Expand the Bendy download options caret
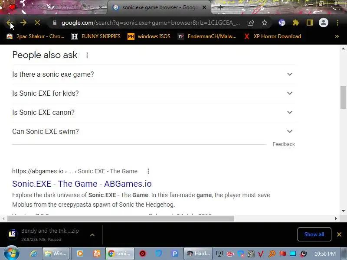This screenshot has height=260, width=347. pyautogui.click(x=92, y=235)
